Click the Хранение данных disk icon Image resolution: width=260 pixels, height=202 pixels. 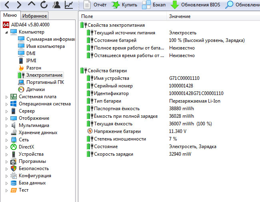tap(14, 133)
